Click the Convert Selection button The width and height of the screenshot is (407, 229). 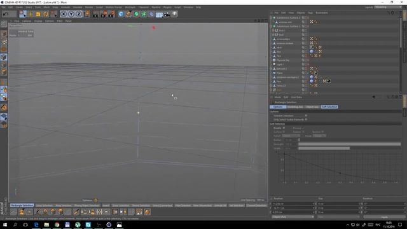point(256,205)
